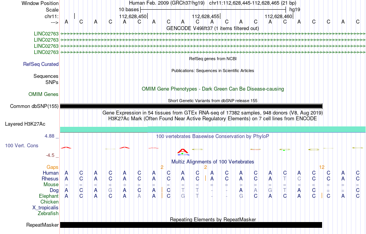Click the Human Feb. 2009 (GRCh37/hg19) heading
366x234 pixels.
pyautogui.click(x=167, y=3)
